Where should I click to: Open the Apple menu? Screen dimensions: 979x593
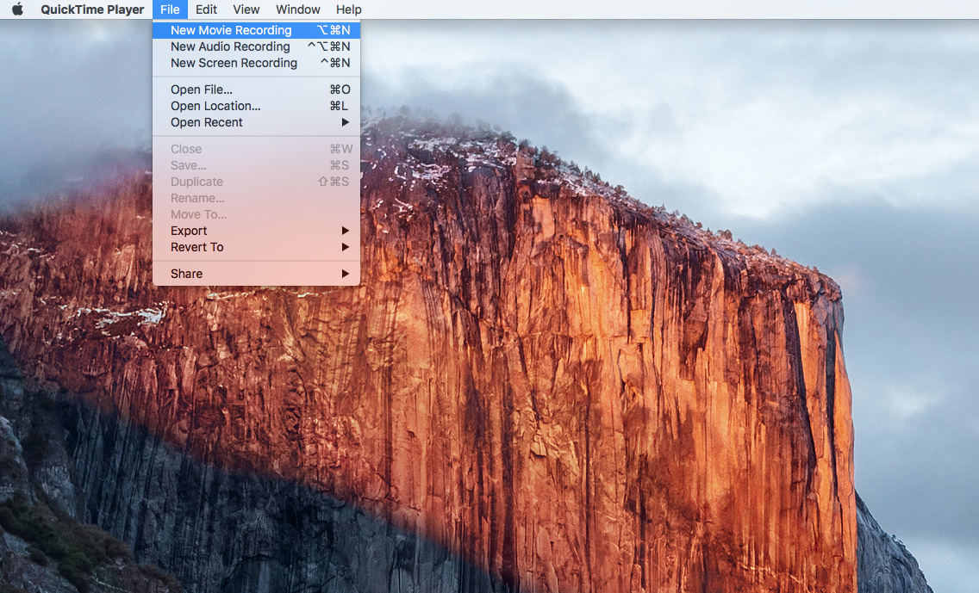coord(17,9)
